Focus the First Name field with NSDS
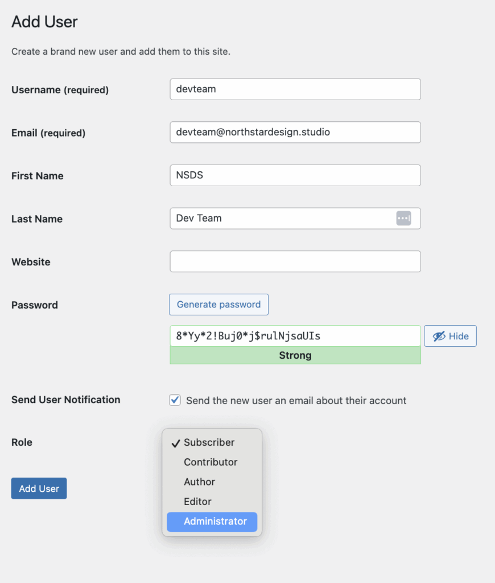This screenshot has width=495, height=583. [x=295, y=175]
